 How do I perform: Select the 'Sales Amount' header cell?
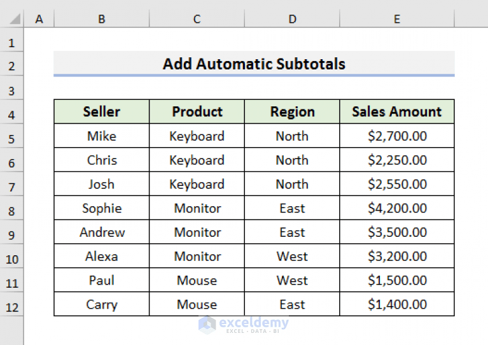(x=397, y=111)
